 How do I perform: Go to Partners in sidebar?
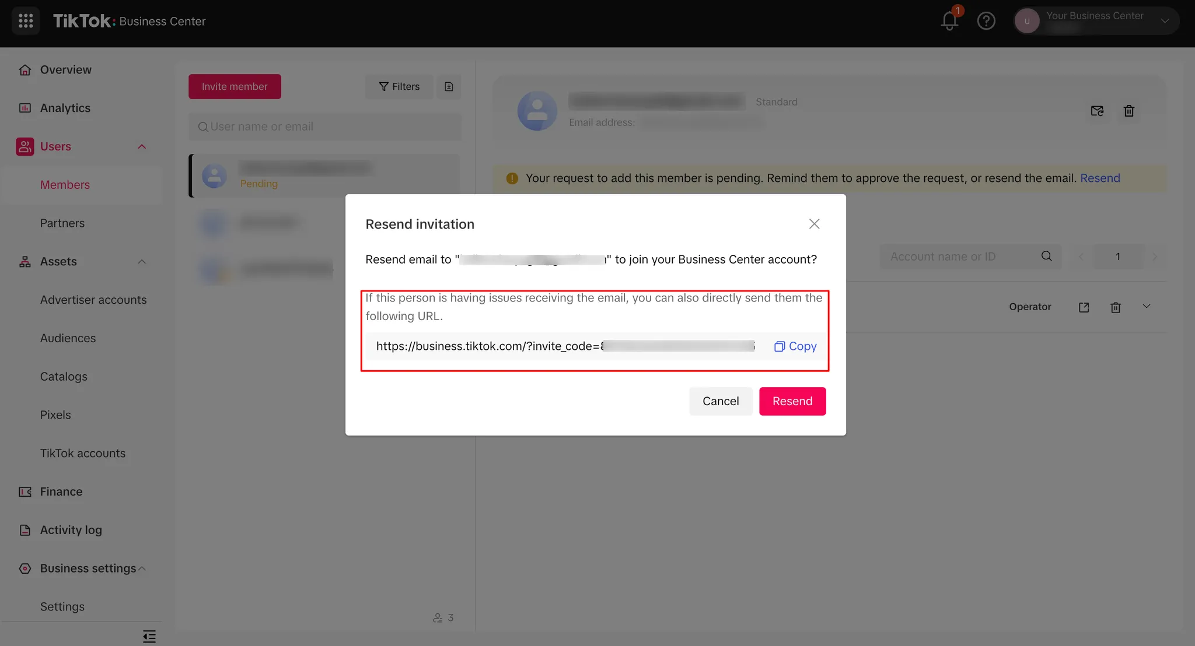click(x=62, y=223)
